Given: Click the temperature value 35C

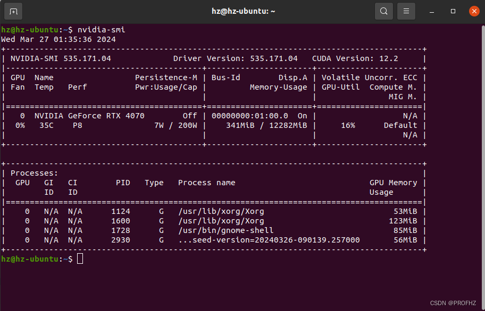Looking at the screenshot, I should click(x=46, y=126).
